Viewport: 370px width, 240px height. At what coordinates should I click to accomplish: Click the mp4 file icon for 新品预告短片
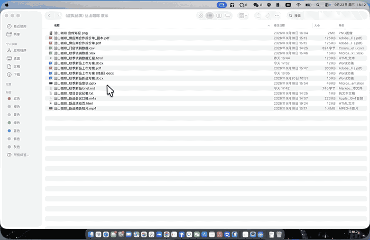pyautogui.click(x=51, y=108)
